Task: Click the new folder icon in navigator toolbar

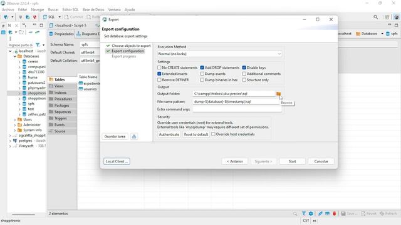Action: (x=21, y=32)
